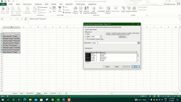Image resolution: width=181 pixels, height=102 pixels.
Task: Open the FILE tab
Action: [3, 4]
